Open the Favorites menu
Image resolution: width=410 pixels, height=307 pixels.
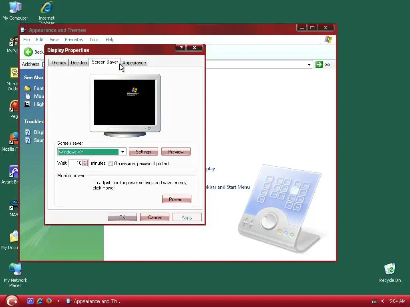pos(74,40)
